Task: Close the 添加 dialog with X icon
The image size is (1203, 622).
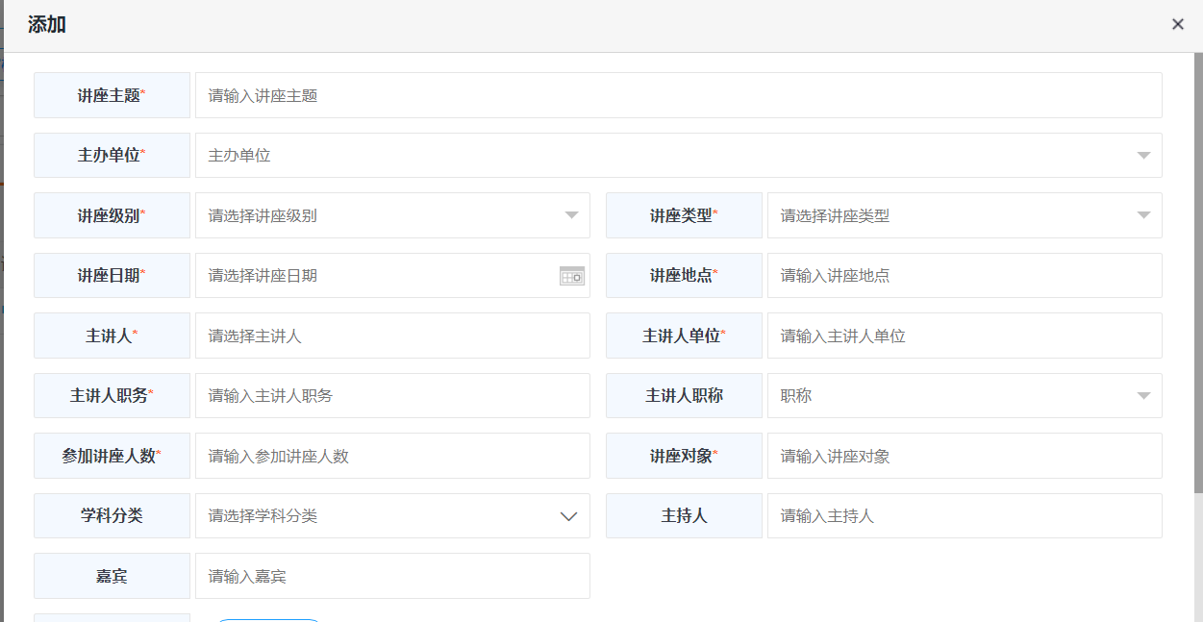Action: 1177,25
